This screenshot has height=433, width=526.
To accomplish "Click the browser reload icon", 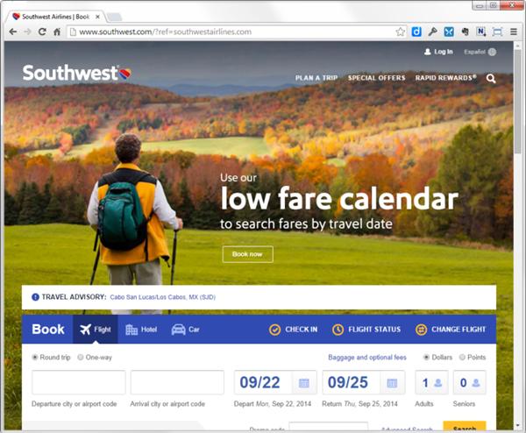I will [x=42, y=32].
